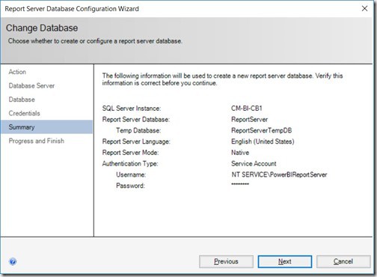Click the ReportServer database name value
This screenshot has height=277, width=377.
(x=249, y=119)
